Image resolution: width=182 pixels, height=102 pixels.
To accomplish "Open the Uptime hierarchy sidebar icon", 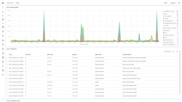I will coord(3,49).
